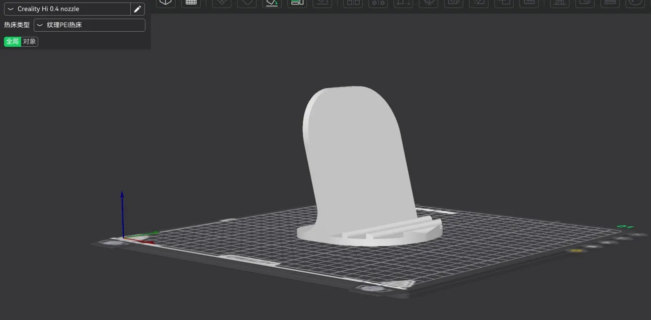Click the grid plate icon in the toolbar
This screenshot has height=320, width=651.
tap(191, 3)
